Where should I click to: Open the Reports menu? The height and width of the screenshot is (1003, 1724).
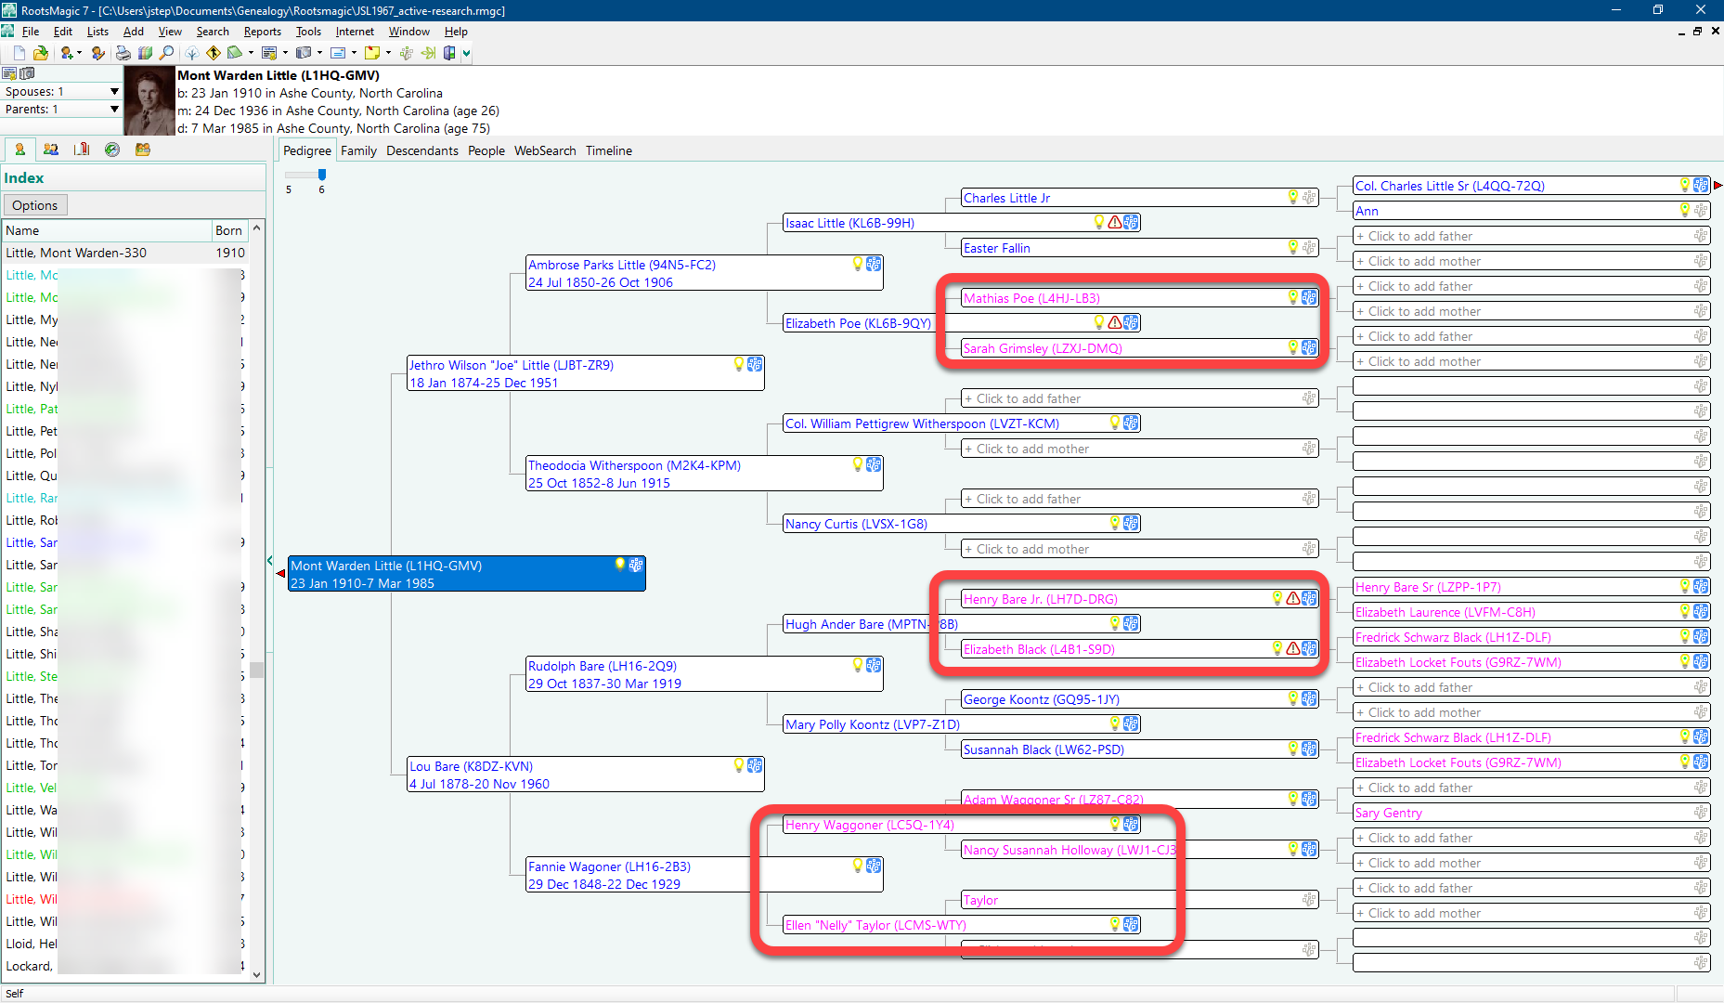pyautogui.click(x=262, y=32)
